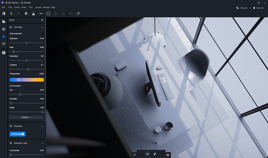Click the Reset text label
Image resolution: width=268 pixels, height=158 pixels.
[x=12, y=20]
